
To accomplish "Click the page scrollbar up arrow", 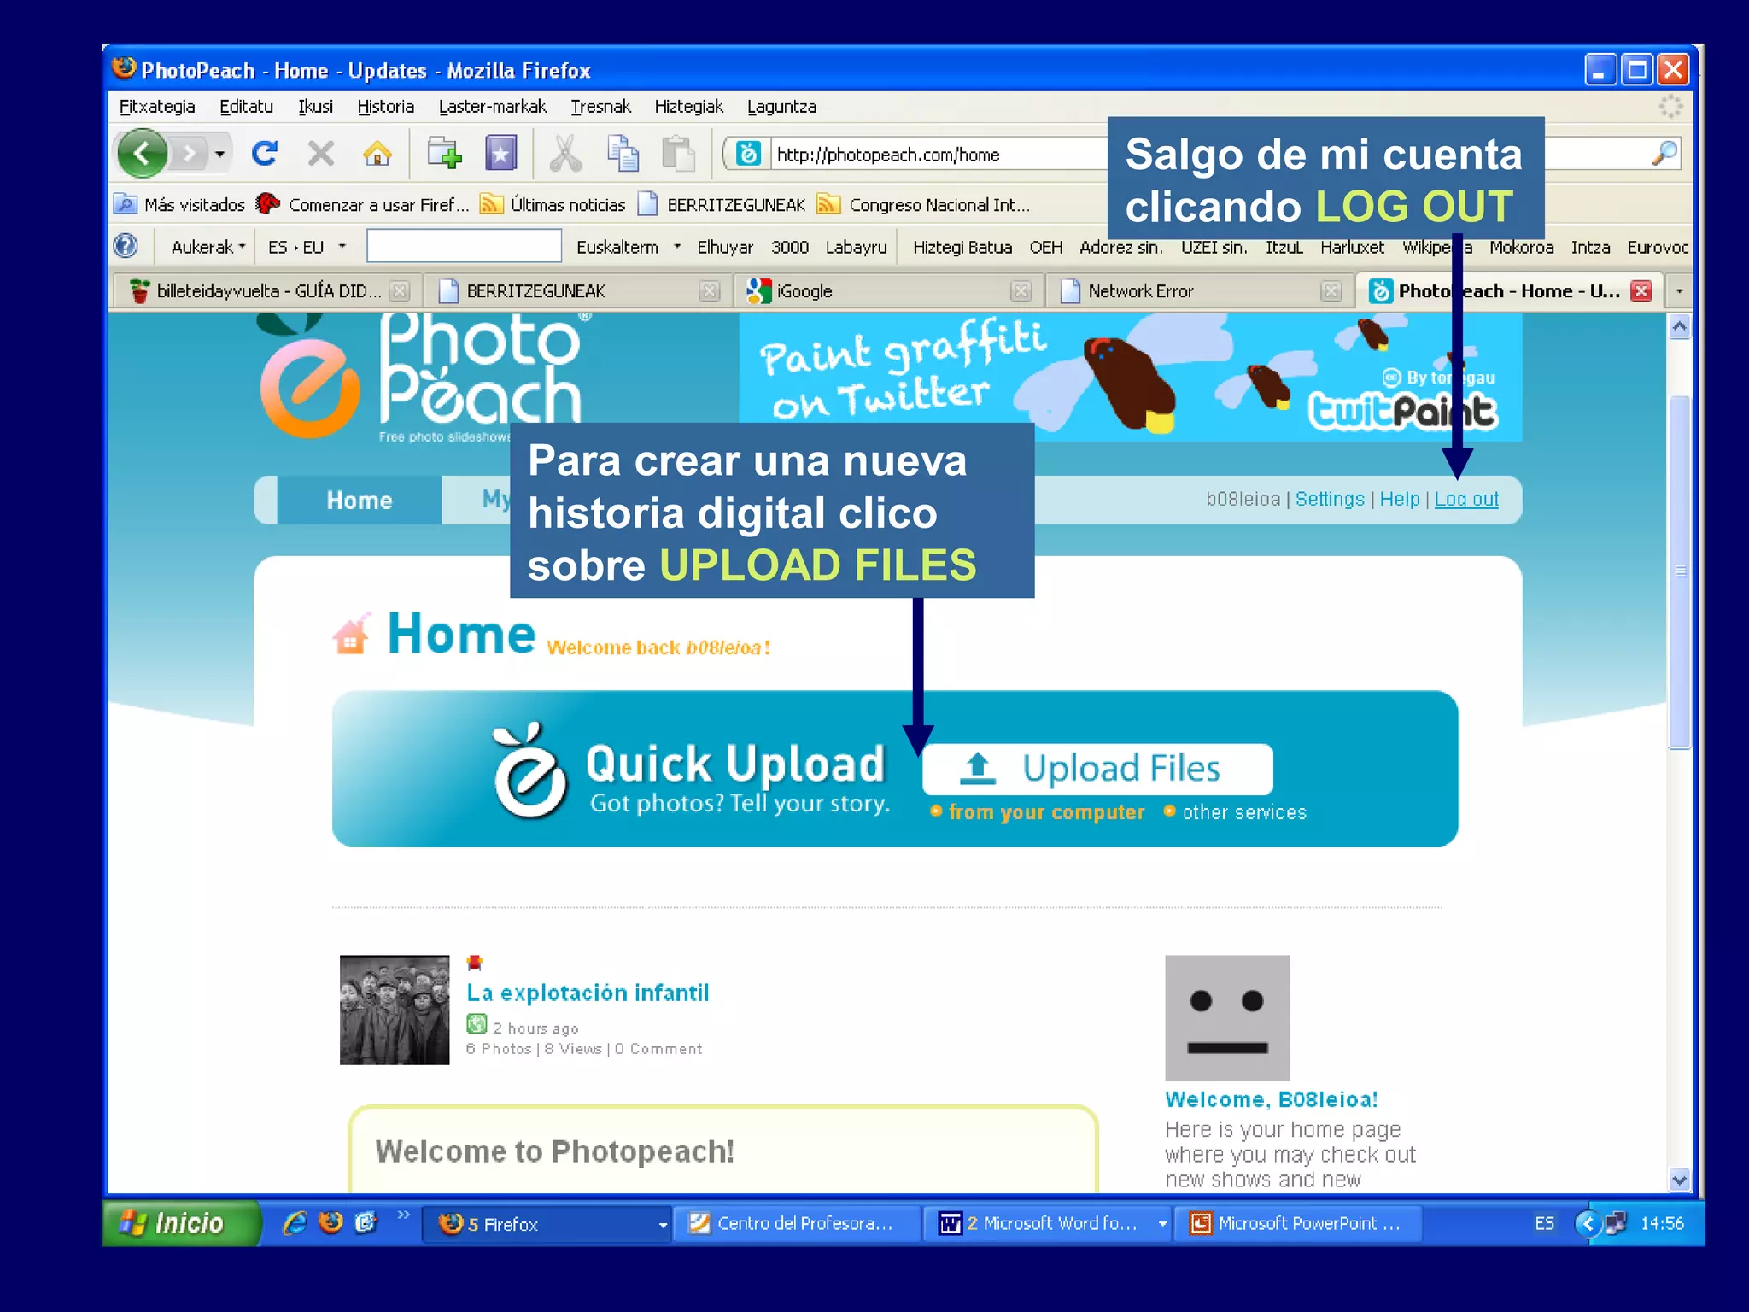I will coord(1679,327).
